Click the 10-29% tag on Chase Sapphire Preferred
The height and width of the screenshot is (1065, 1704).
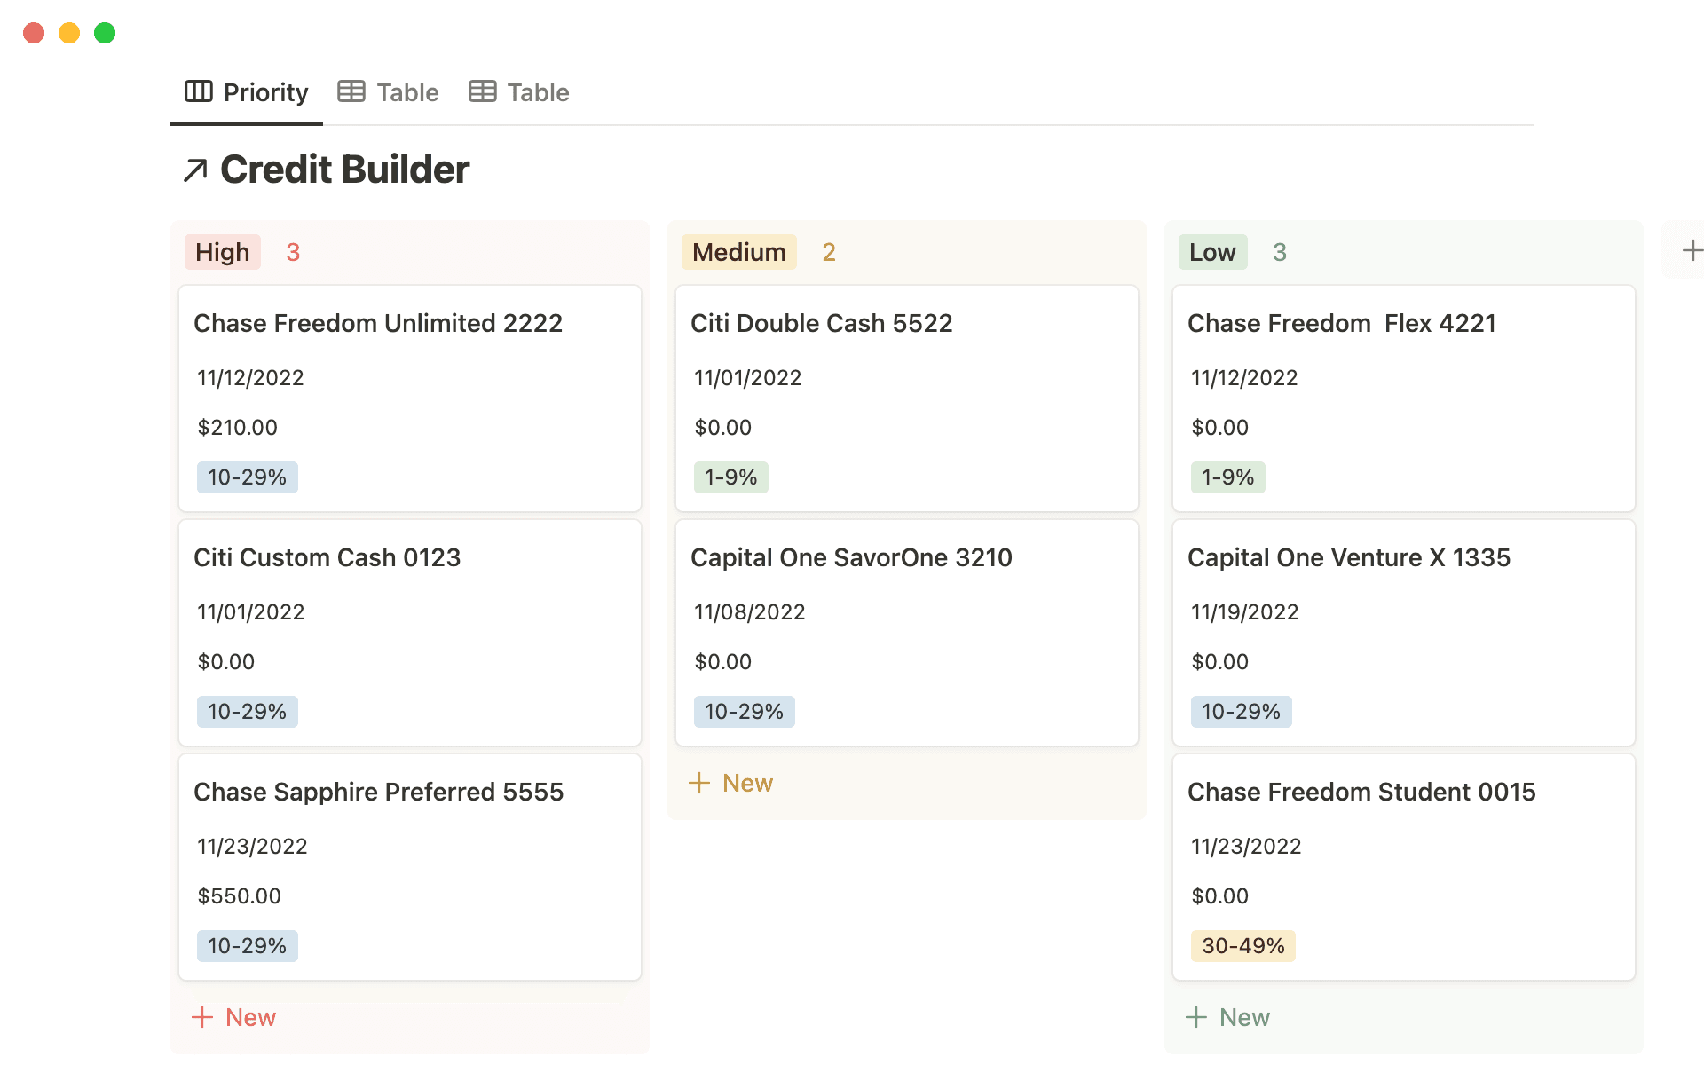pos(248,946)
